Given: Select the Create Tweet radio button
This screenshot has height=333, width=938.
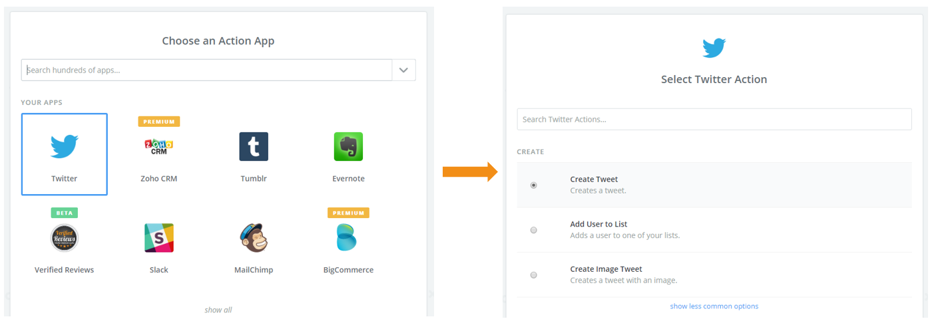Looking at the screenshot, I should pyautogui.click(x=534, y=185).
